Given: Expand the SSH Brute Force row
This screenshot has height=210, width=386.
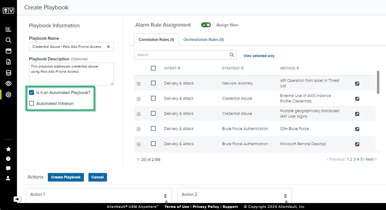Looking at the screenshot, I should coord(139,129).
